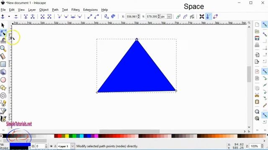Click Delete segment between nodes icon
This screenshot has width=268, height=150.
[49, 17]
